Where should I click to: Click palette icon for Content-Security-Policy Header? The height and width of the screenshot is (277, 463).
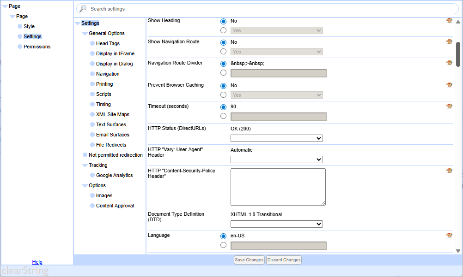point(449,171)
